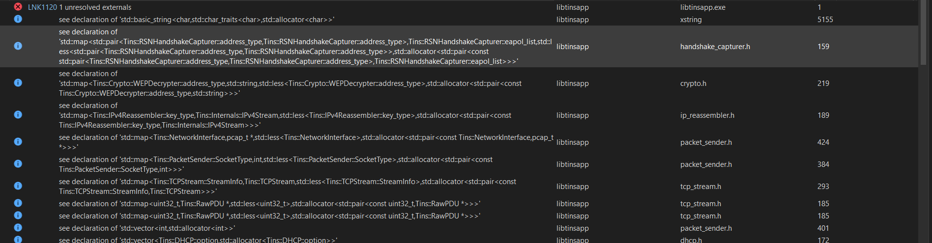Select the WEPDecrypter map declaration message text

click(290, 83)
